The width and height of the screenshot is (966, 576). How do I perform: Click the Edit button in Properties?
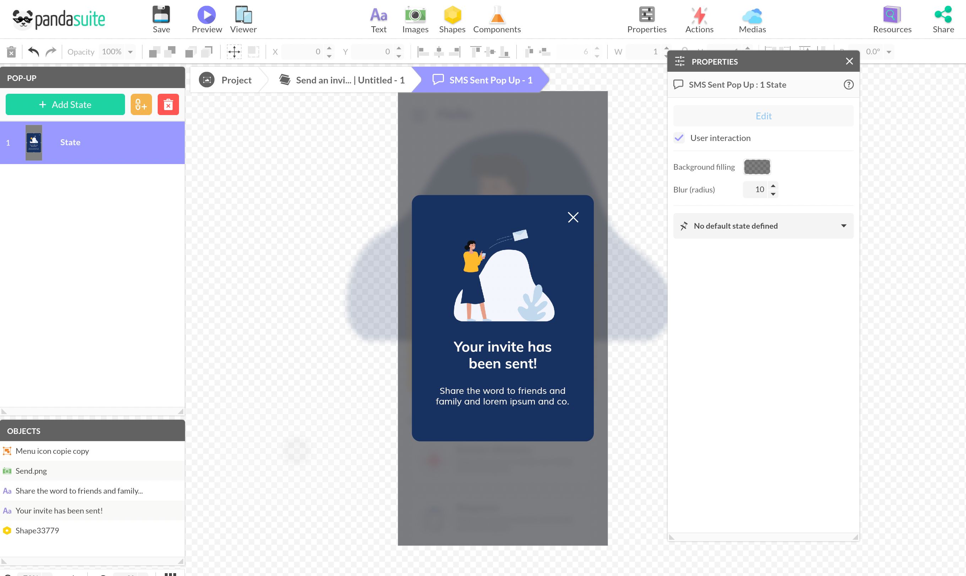coord(763,116)
